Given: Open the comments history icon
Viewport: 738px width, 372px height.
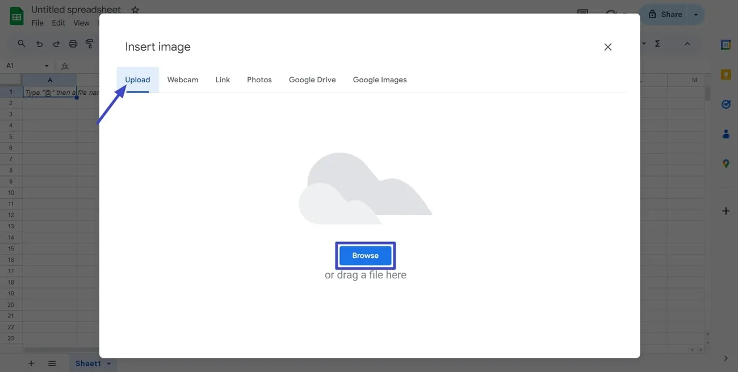Looking at the screenshot, I should (582, 14).
